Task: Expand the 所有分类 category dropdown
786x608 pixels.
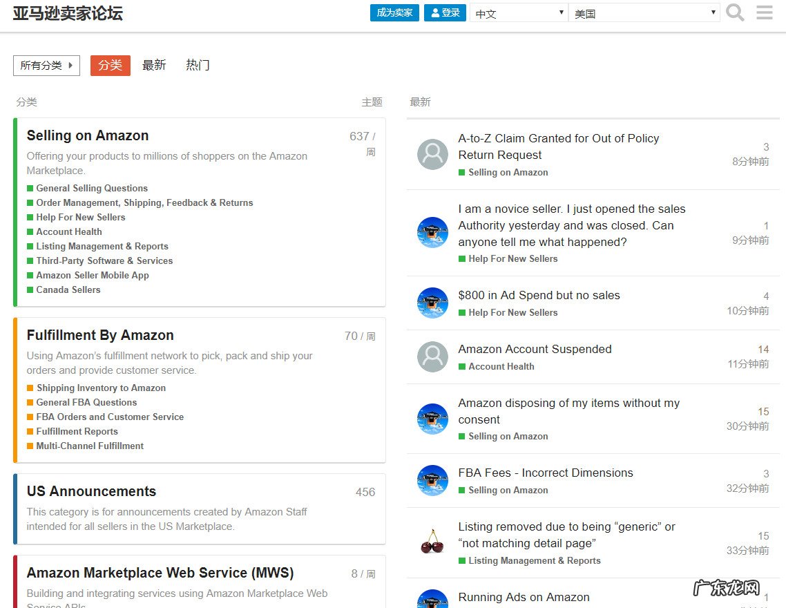Action: click(x=46, y=66)
